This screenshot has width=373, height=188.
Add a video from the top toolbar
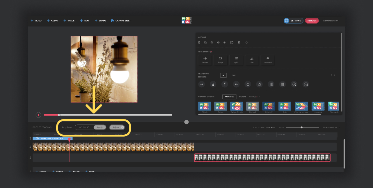coord(36,21)
